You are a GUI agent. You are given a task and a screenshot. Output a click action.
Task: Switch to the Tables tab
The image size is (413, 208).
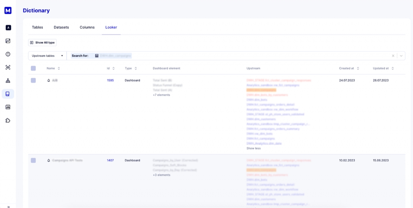point(38,27)
